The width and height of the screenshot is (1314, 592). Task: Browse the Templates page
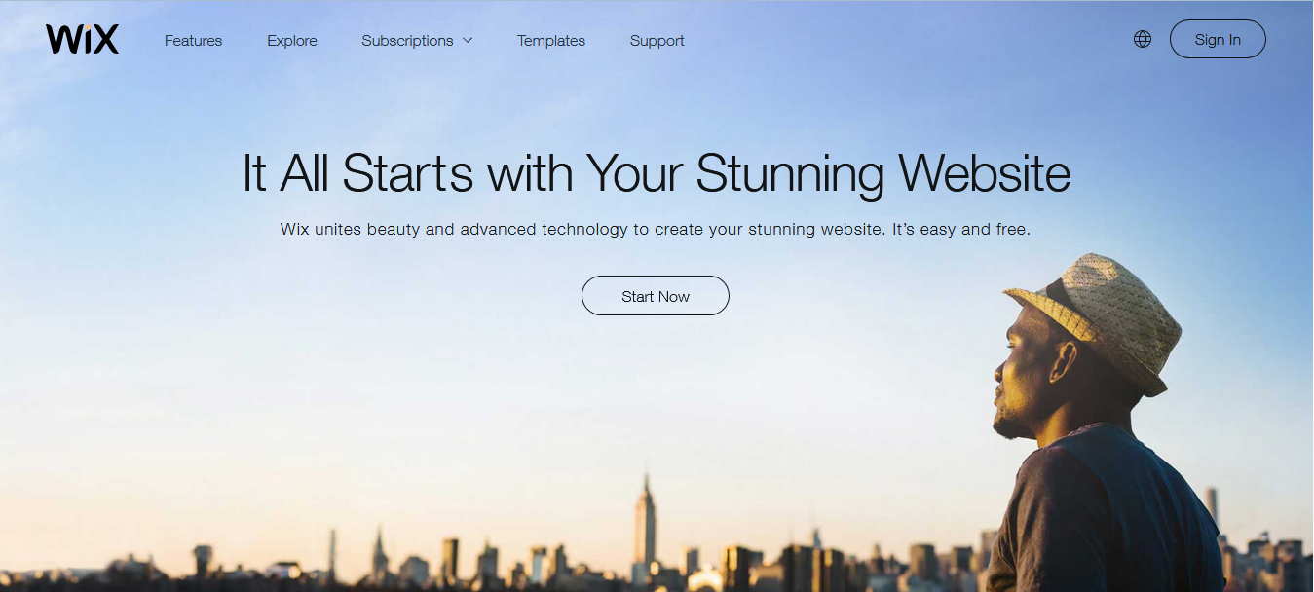point(551,41)
